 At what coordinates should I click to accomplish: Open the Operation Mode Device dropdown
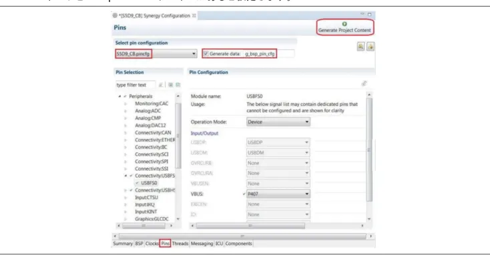click(x=278, y=122)
